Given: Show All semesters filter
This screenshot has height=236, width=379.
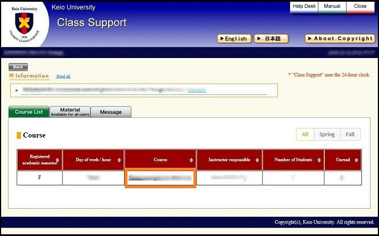Looking at the screenshot, I should 305,134.
